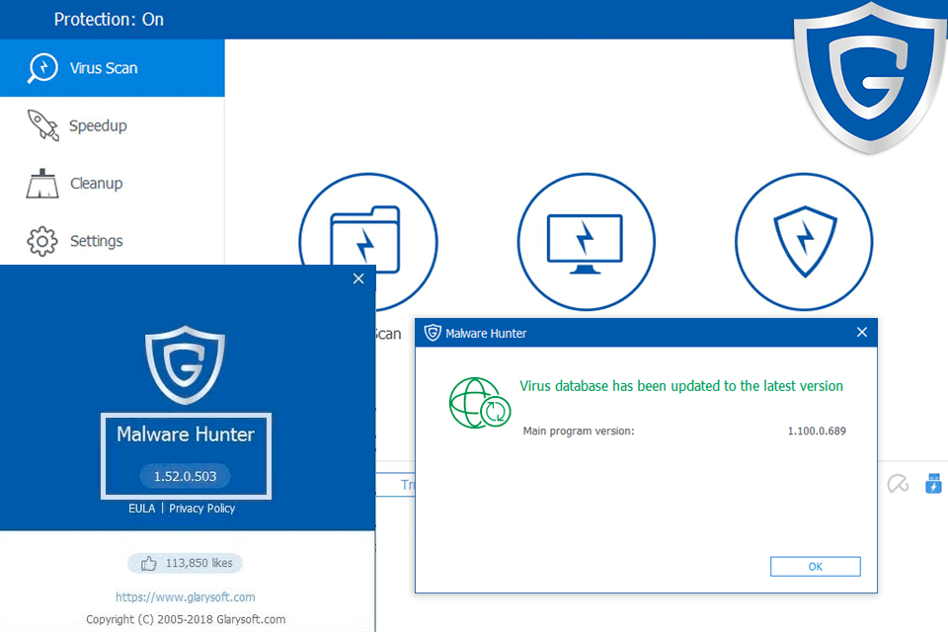Start the full computer scan monitor icon
The height and width of the screenshot is (632, 948).
point(586,242)
